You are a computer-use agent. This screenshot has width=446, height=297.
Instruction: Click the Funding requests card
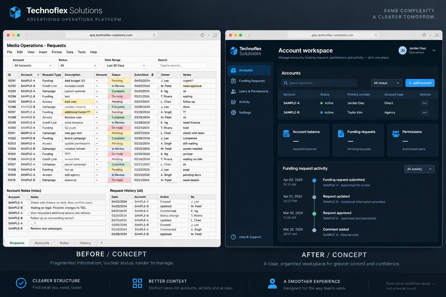(358, 140)
